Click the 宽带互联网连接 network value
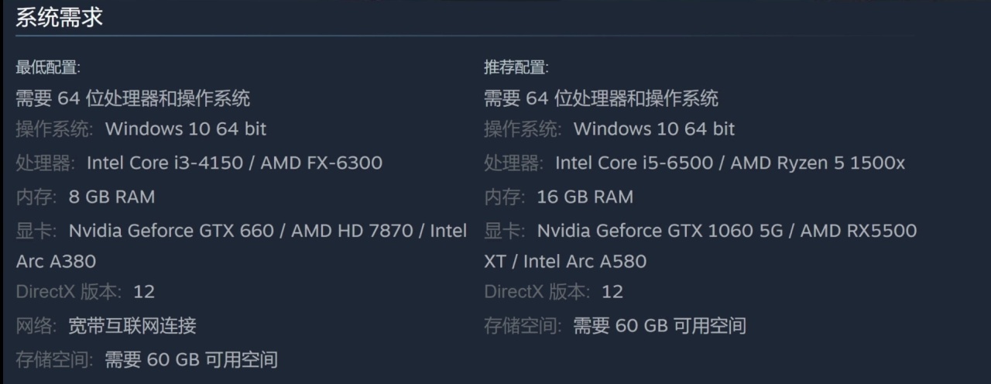The image size is (991, 384). point(132,326)
